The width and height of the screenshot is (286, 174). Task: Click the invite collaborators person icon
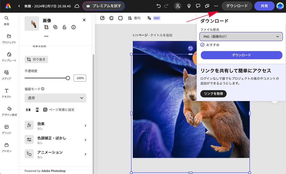[178, 6]
